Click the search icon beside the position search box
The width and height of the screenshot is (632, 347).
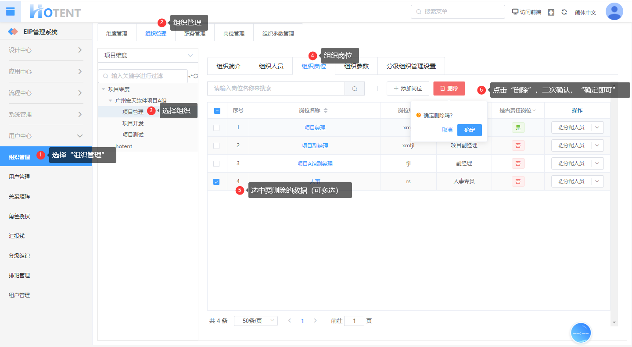(x=355, y=89)
